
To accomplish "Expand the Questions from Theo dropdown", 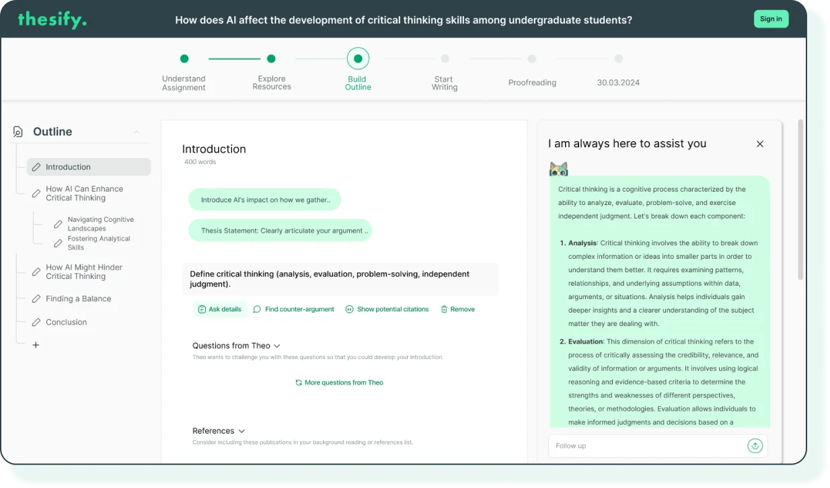I will pos(277,346).
